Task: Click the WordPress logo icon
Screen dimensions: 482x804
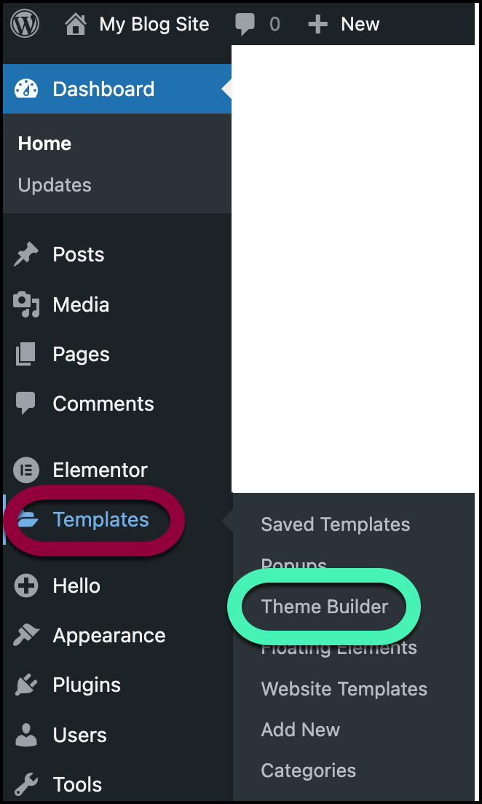Action: [x=25, y=24]
